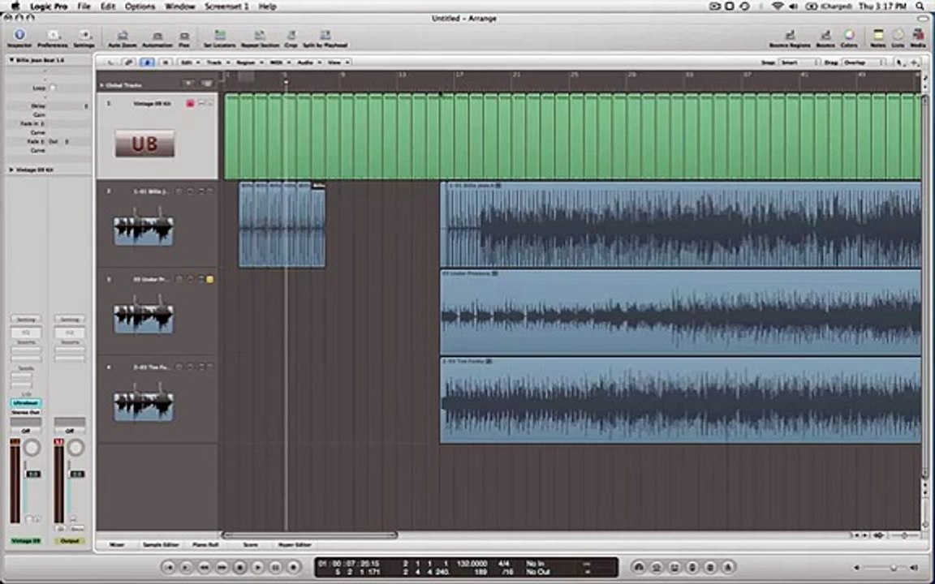This screenshot has height=584, width=935.
Task: Expand the Global Tracks disclosure triangle
Action: point(102,85)
